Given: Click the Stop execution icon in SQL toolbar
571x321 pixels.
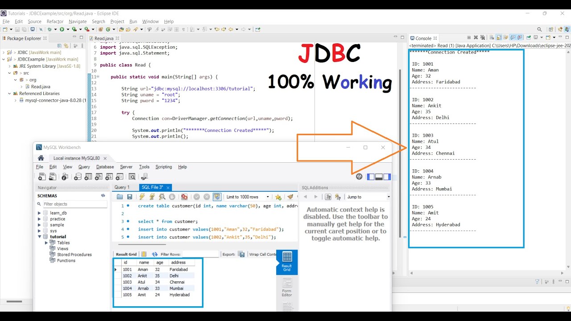Looking at the screenshot, I should (x=172, y=197).
